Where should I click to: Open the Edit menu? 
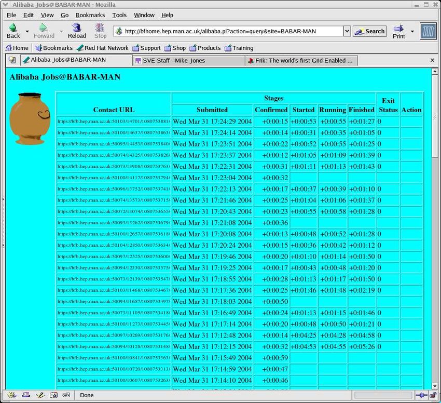pyautogui.click(x=29, y=15)
